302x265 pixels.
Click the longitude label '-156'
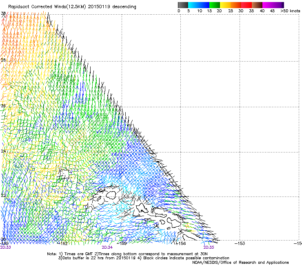point(181,243)
